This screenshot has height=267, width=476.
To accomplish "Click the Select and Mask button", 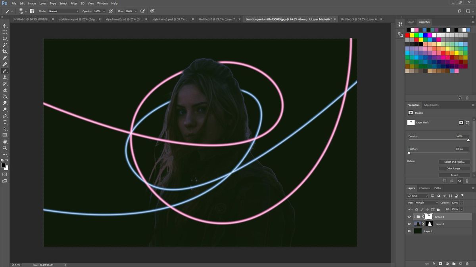I will click(x=455, y=161).
